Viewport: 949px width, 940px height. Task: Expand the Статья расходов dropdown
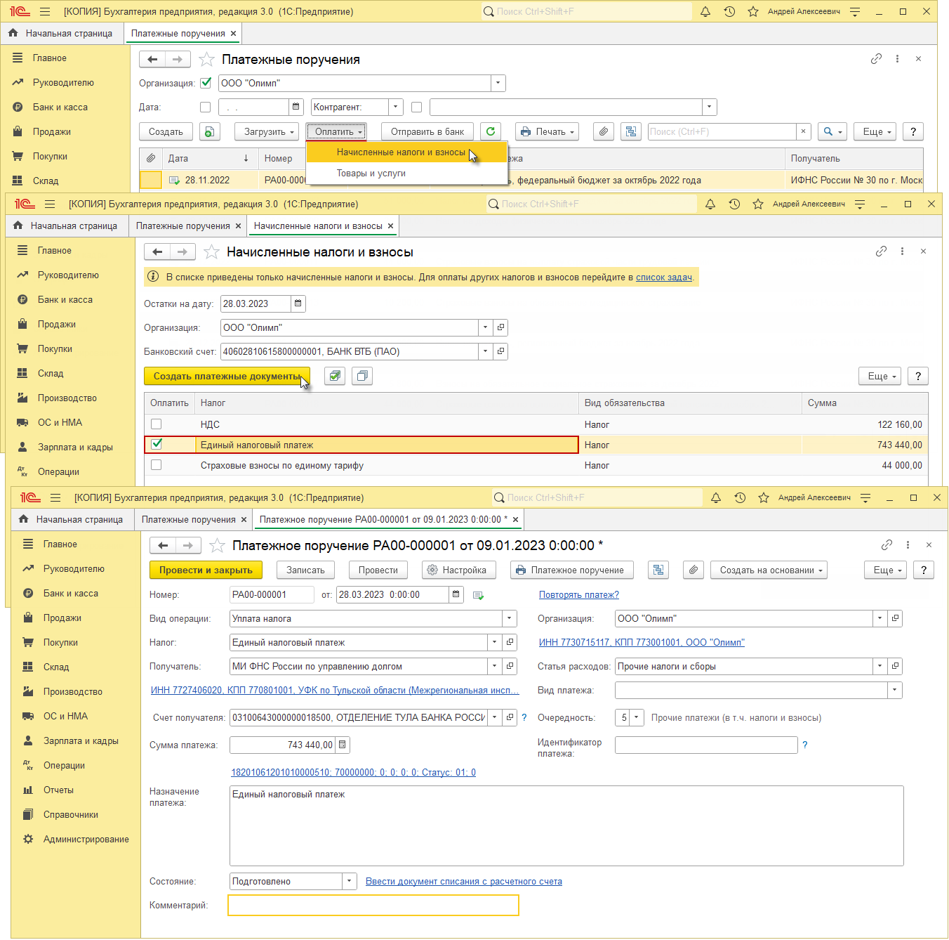880,666
